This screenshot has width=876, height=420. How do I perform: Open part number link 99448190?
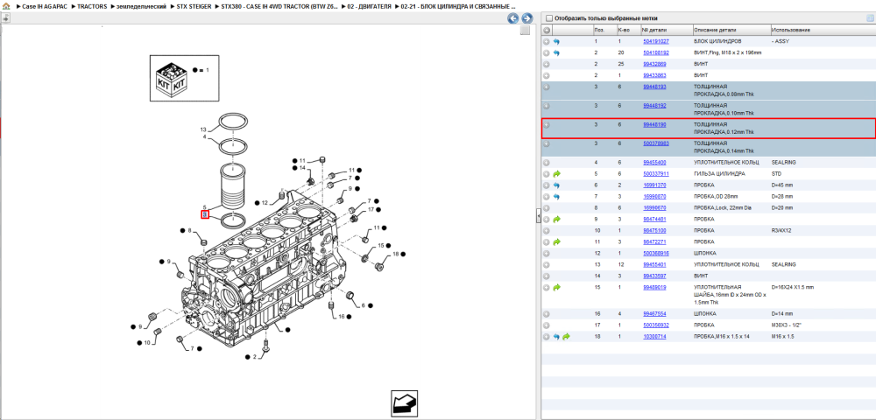654,125
